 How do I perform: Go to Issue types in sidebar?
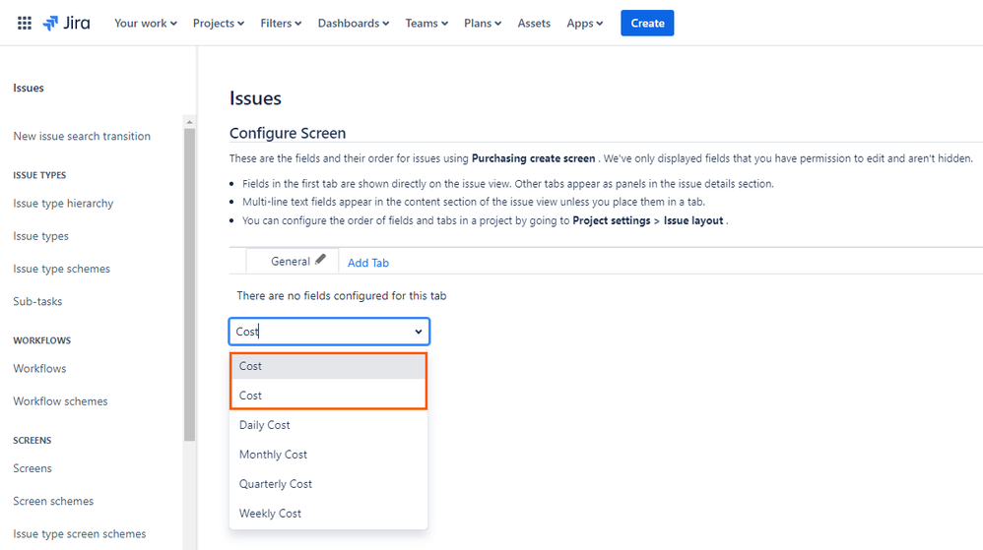click(40, 236)
